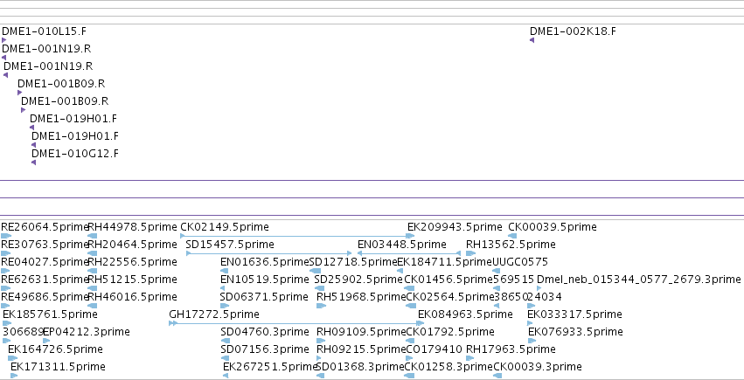Click the blue EST block under CK00039.5prime
The width and height of the screenshot is (744, 380).
tap(512, 236)
